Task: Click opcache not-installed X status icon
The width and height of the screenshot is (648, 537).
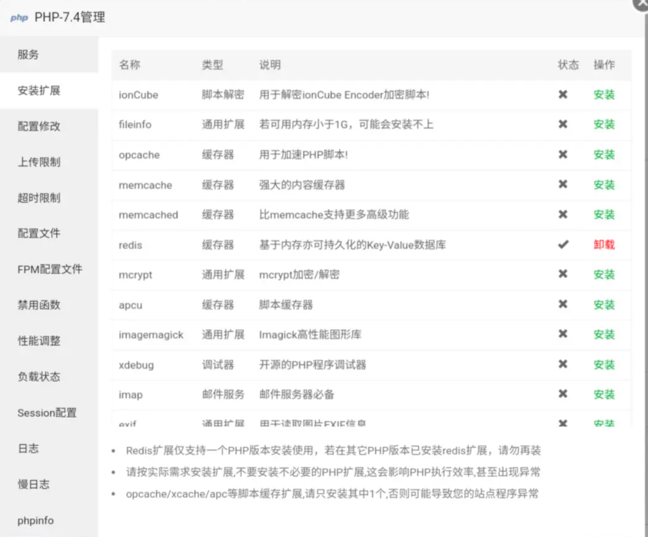Action: click(x=563, y=154)
